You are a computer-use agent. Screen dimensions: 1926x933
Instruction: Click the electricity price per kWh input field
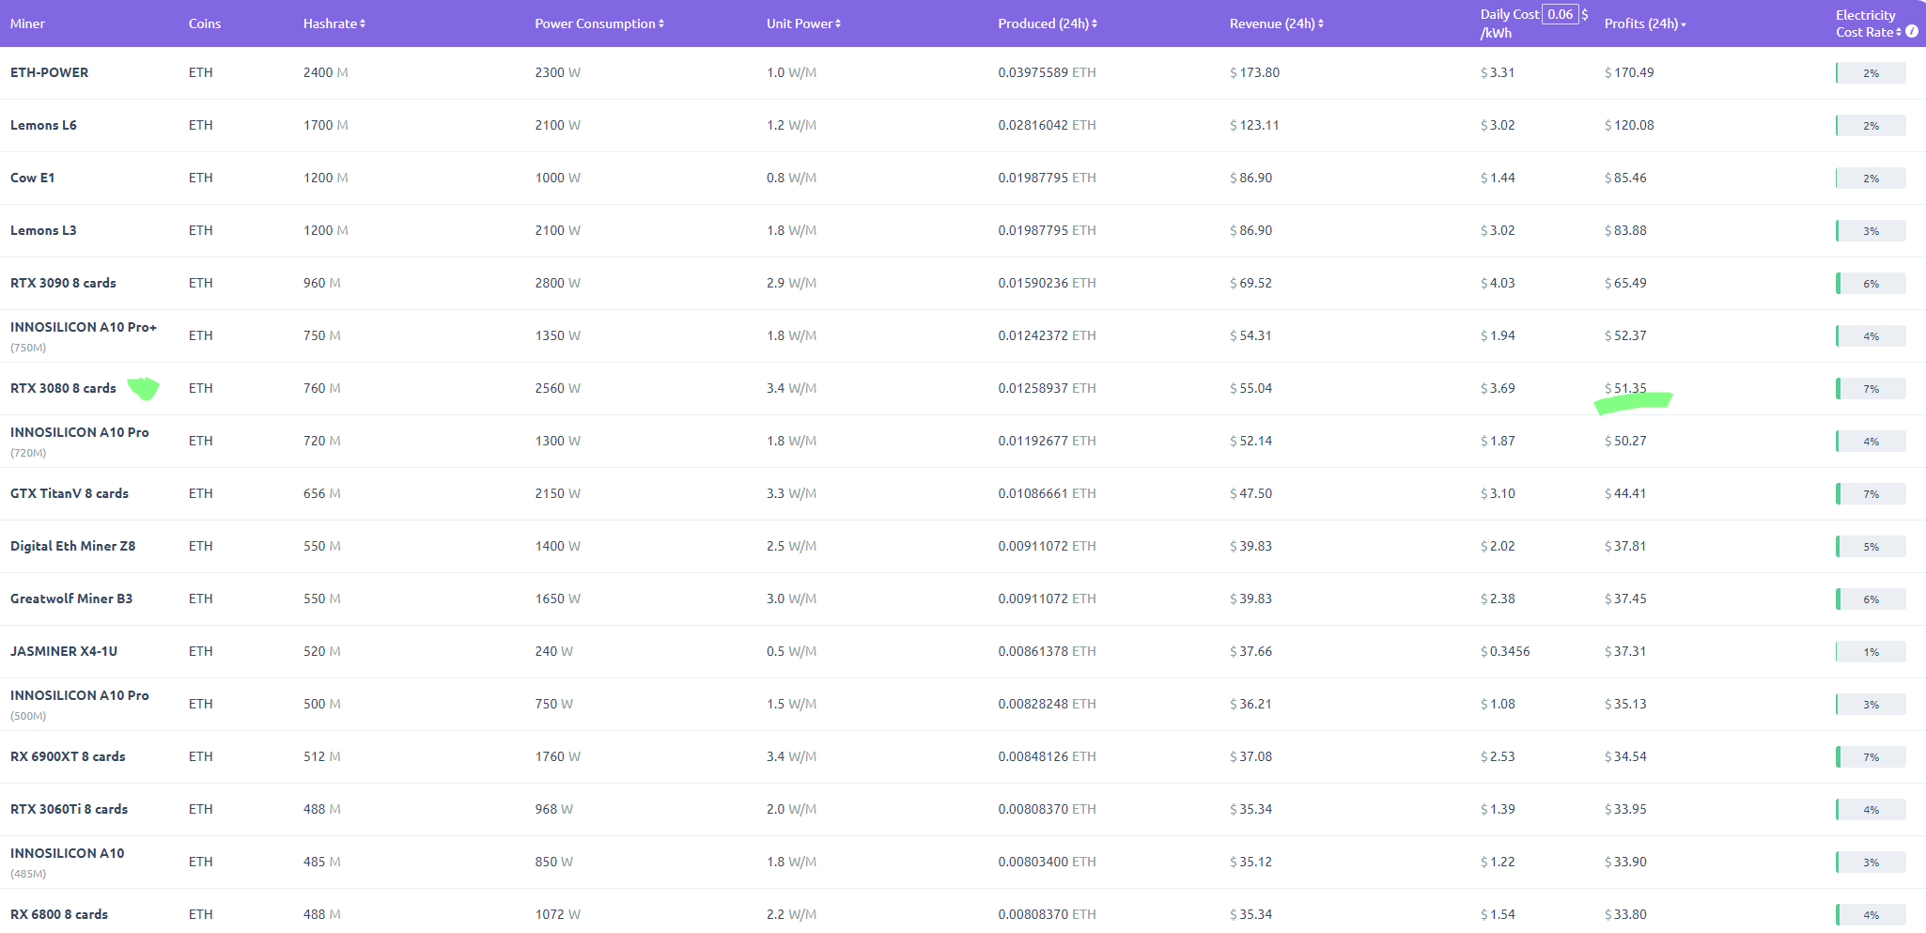point(1560,14)
